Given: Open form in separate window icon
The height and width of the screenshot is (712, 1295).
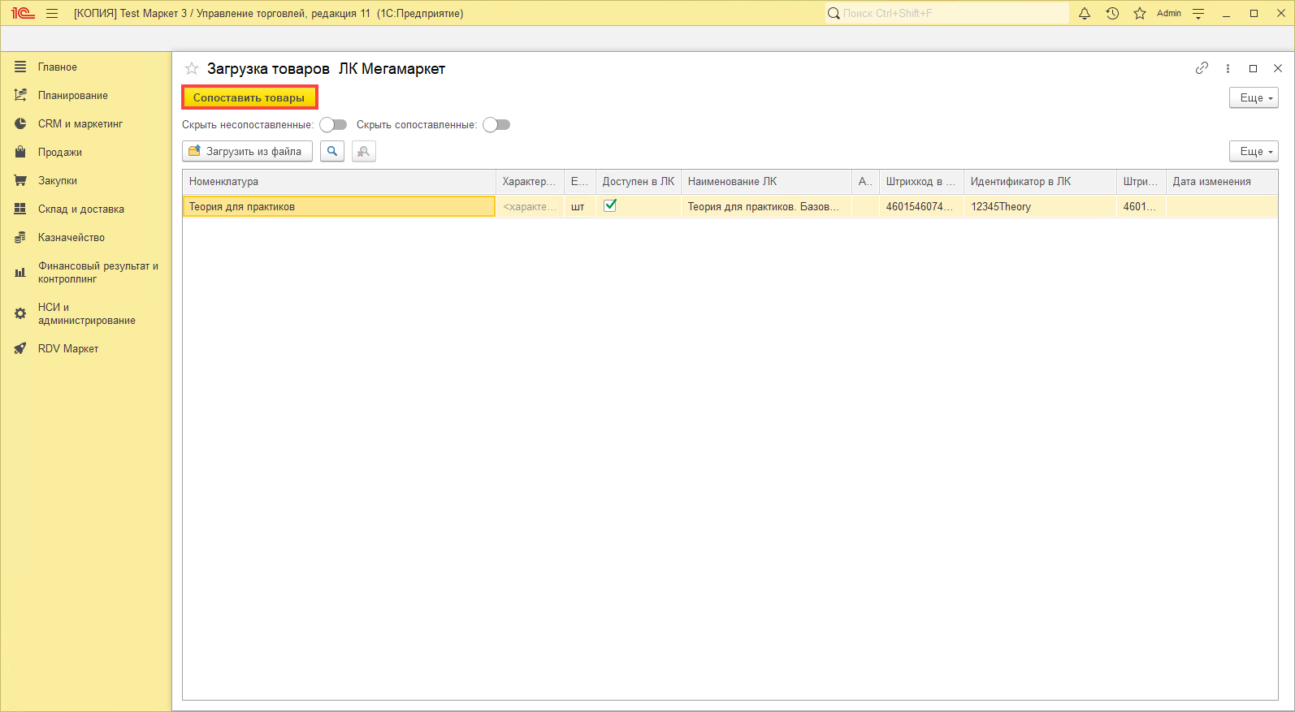Looking at the screenshot, I should pos(1253,68).
